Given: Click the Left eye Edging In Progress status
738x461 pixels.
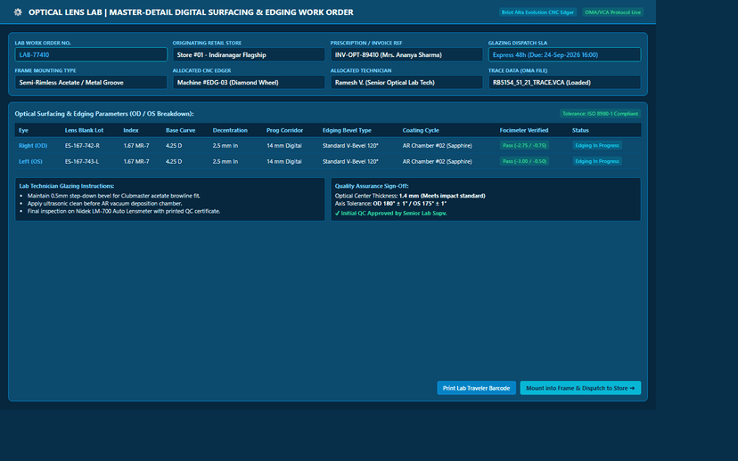Looking at the screenshot, I should [597, 161].
